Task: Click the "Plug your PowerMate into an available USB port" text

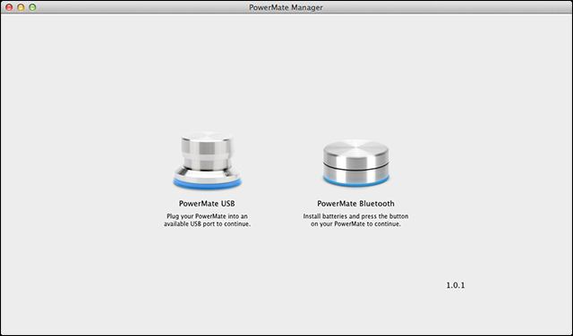Action: point(207,220)
